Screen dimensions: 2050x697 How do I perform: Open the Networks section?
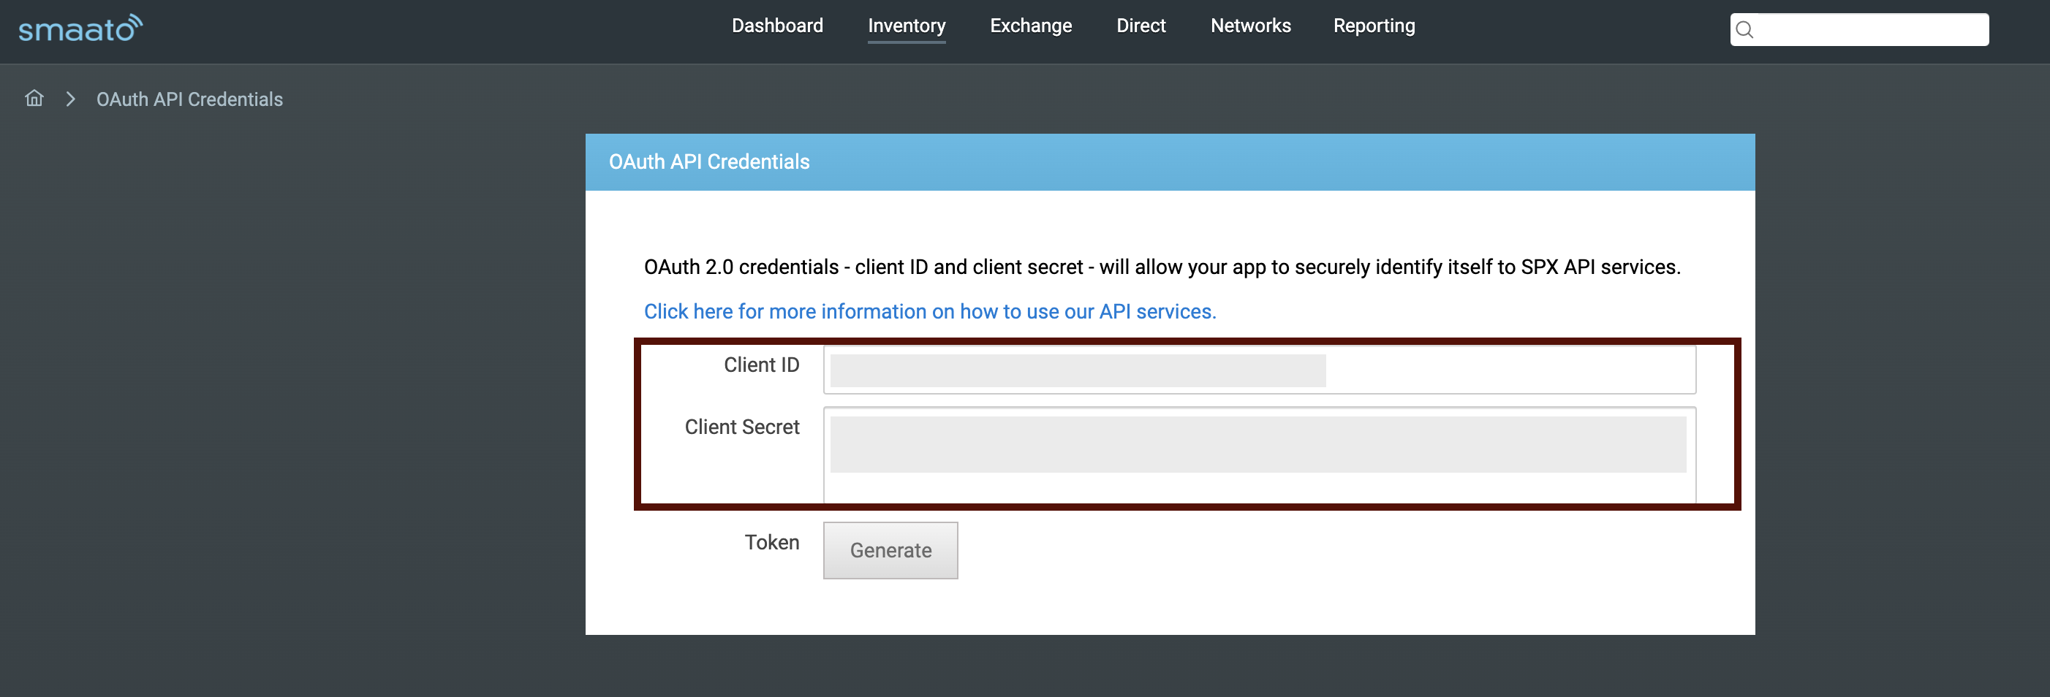(1250, 25)
